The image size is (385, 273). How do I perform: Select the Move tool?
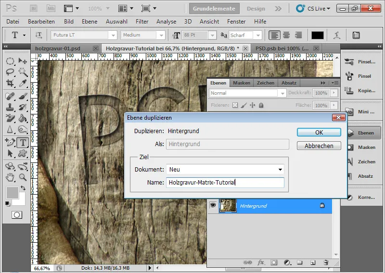point(23,61)
